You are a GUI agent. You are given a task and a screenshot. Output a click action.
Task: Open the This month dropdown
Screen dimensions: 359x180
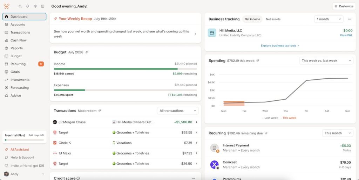click(338, 133)
